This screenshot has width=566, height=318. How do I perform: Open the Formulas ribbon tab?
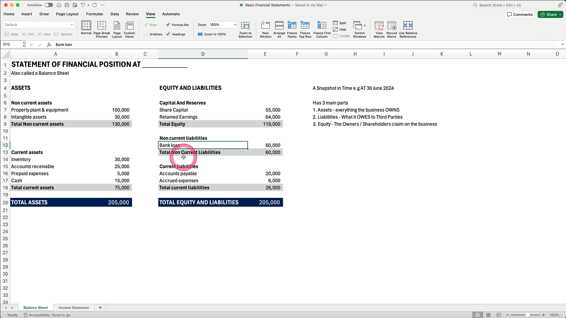[x=94, y=14]
